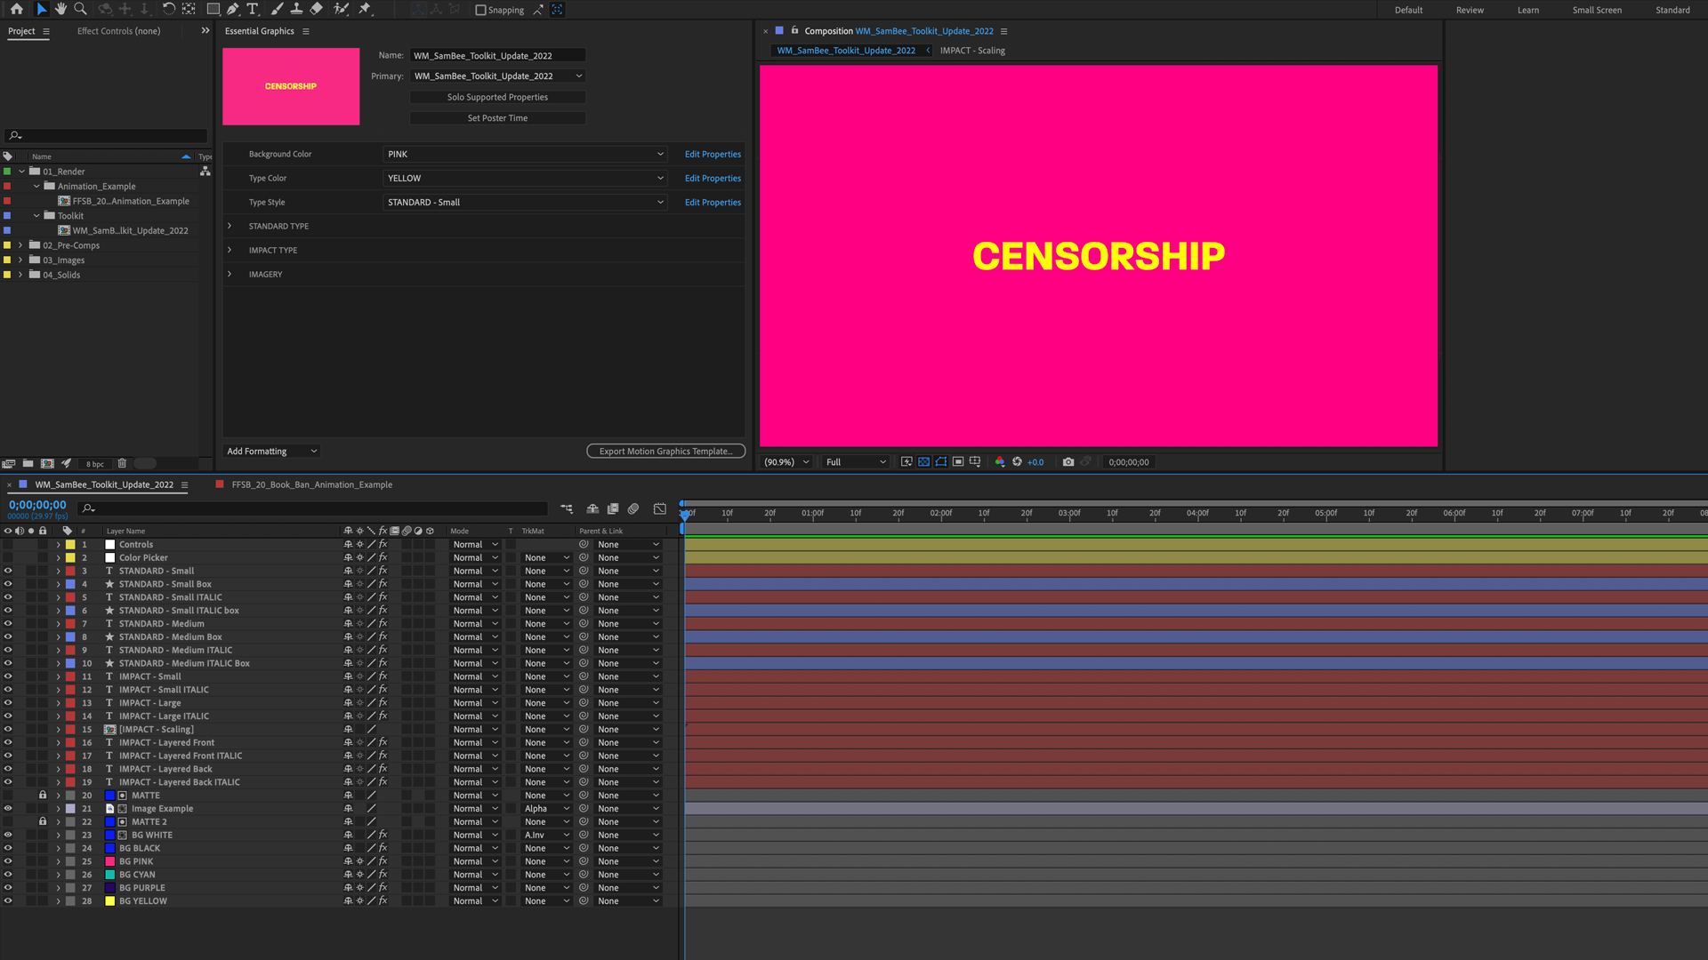Click Export Motion Graphics Template button

[665, 452]
